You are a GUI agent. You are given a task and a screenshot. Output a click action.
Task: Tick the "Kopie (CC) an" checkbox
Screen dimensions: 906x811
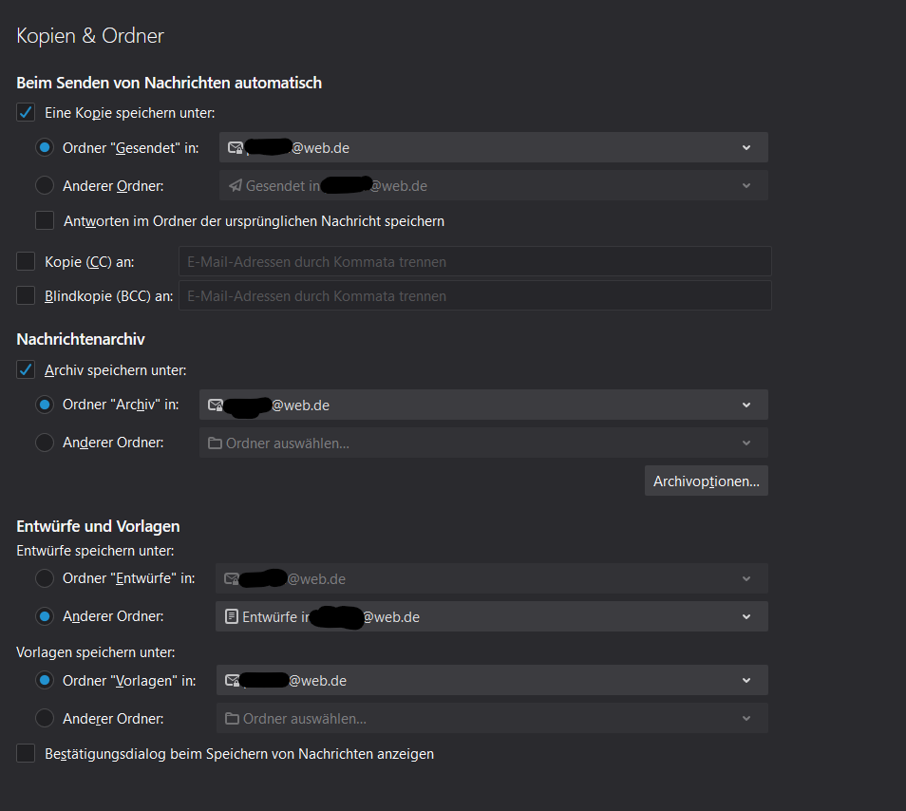click(x=26, y=261)
